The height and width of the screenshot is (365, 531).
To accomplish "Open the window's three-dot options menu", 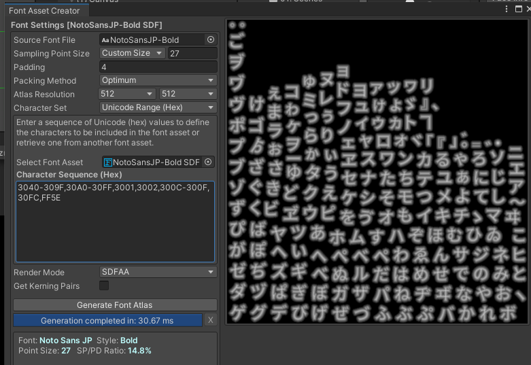I will (x=507, y=9).
